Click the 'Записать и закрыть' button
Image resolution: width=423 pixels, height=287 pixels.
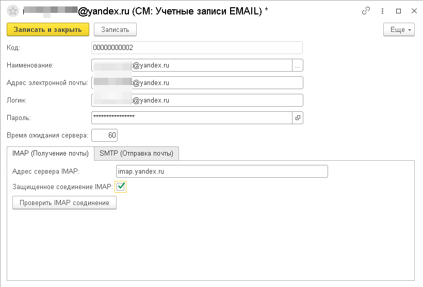tap(48, 29)
